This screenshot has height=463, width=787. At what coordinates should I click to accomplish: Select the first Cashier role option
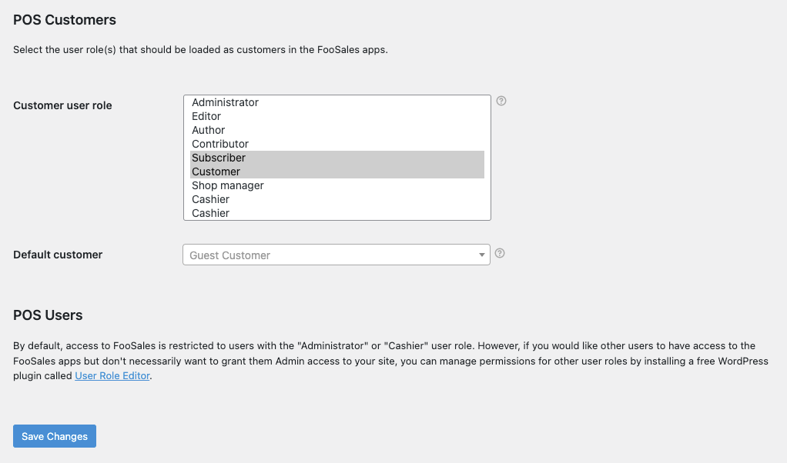(211, 199)
